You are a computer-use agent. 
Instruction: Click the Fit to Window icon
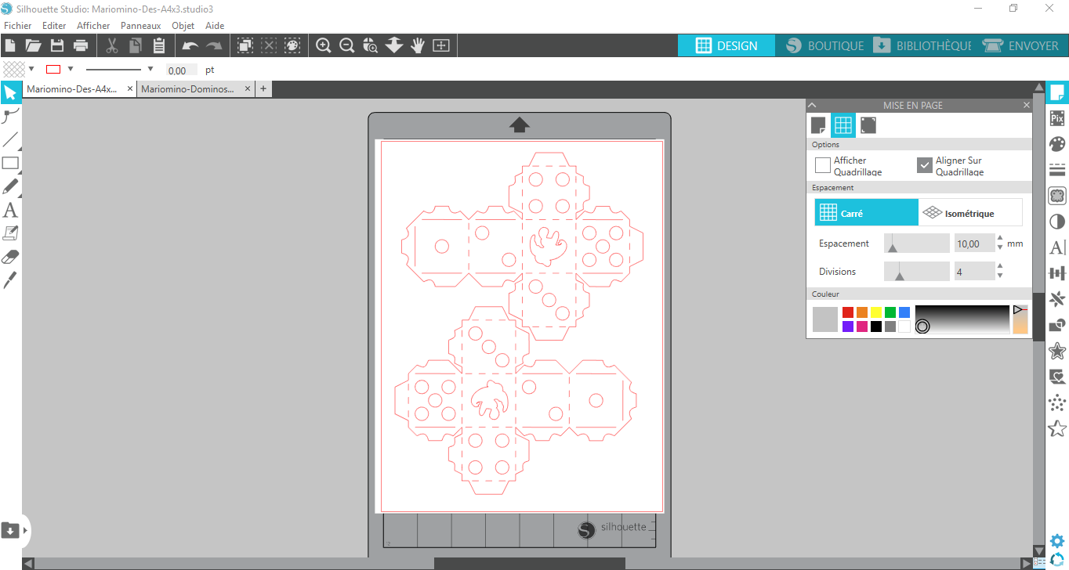click(x=440, y=45)
